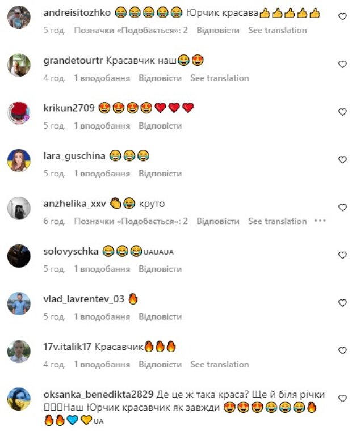The height and width of the screenshot is (431, 352).
Task: Open lara_guschina's profile picture
Action: click(x=19, y=160)
